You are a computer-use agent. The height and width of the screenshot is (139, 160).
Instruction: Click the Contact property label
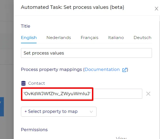click(36, 83)
